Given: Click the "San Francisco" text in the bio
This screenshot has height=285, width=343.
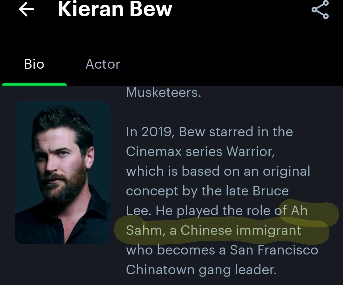Looking at the screenshot, I should coord(274,250).
